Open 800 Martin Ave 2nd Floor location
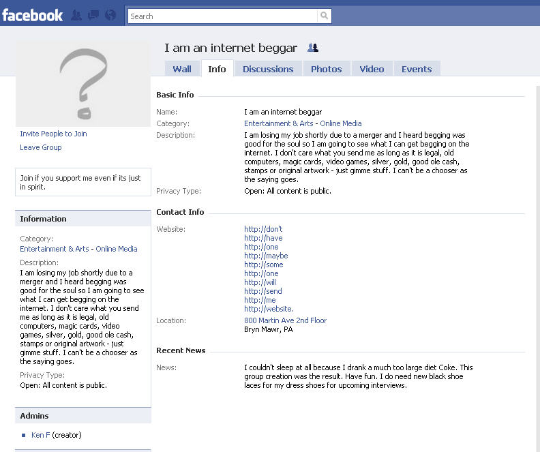This screenshot has height=452, width=540. (x=285, y=320)
